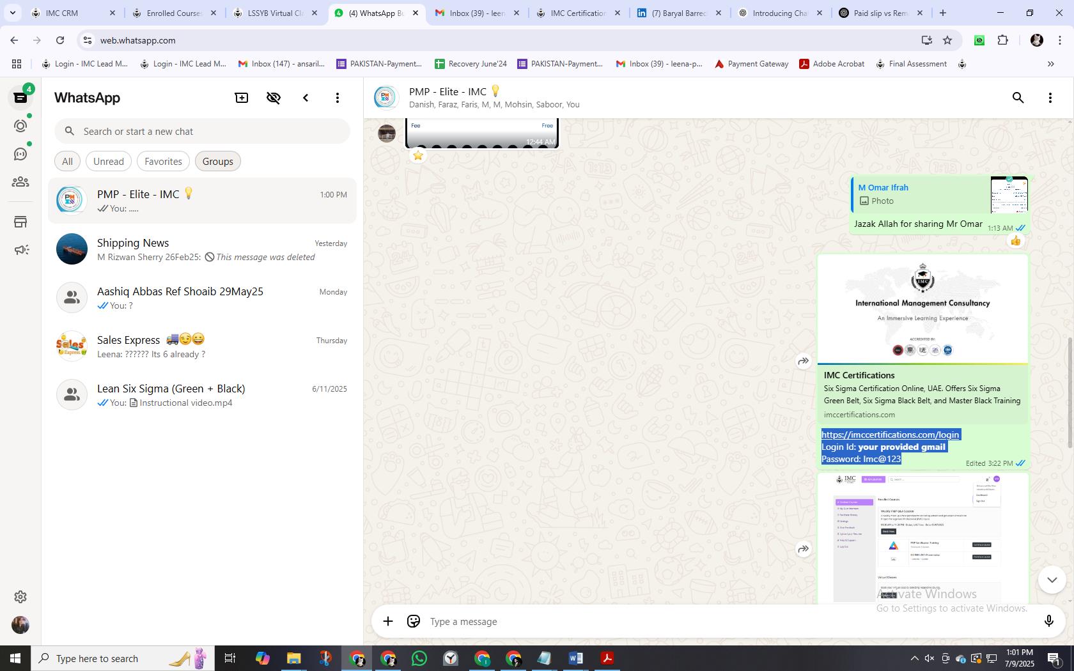Click the Type a message field
Viewport: 1074px width, 671px height.
(729, 622)
